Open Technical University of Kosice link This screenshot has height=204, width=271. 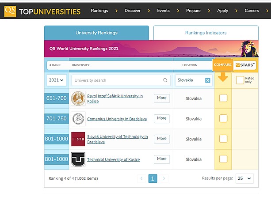click(113, 159)
